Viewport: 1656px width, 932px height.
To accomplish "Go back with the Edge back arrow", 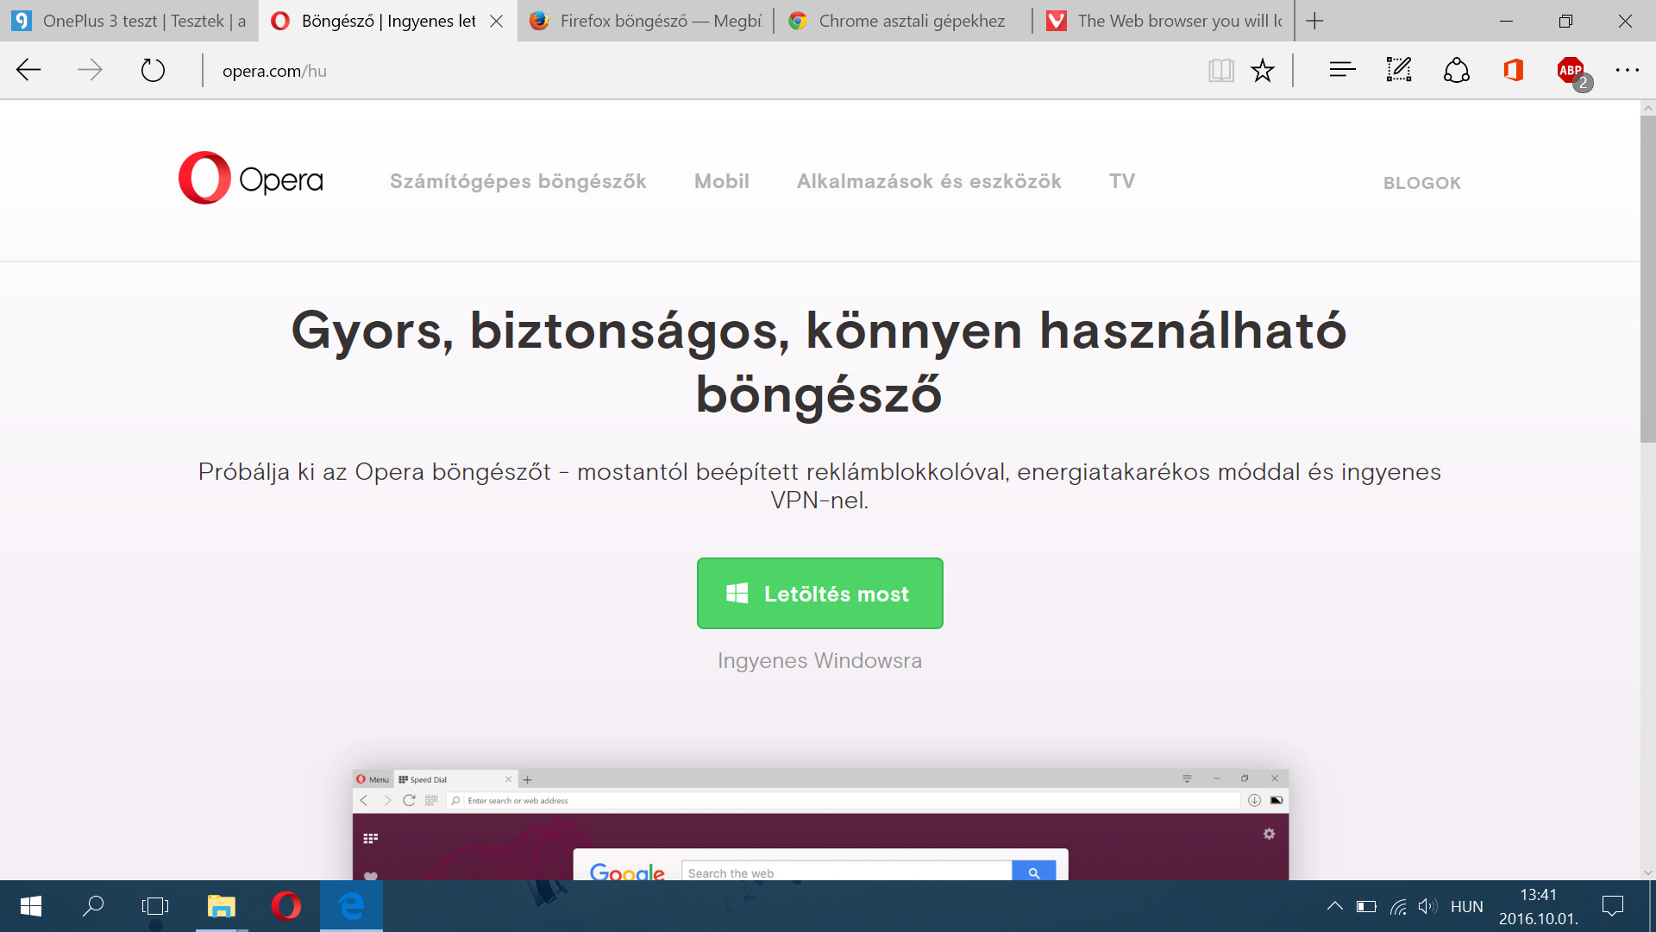I will [28, 70].
